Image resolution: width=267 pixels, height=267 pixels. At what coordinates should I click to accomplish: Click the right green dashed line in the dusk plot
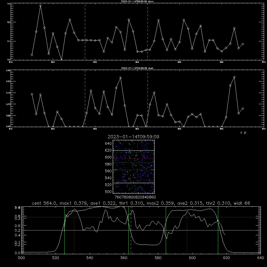point(147,98)
